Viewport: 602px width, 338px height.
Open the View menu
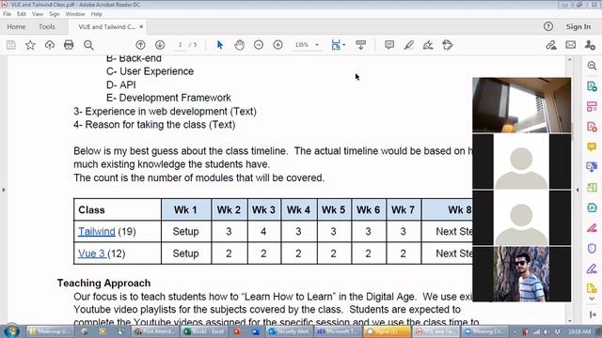[38, 14]
